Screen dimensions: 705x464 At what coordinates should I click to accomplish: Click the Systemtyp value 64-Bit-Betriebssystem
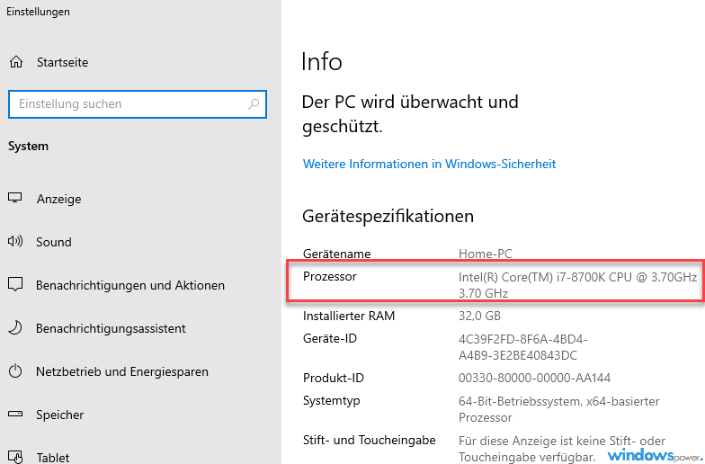point(559,409)
